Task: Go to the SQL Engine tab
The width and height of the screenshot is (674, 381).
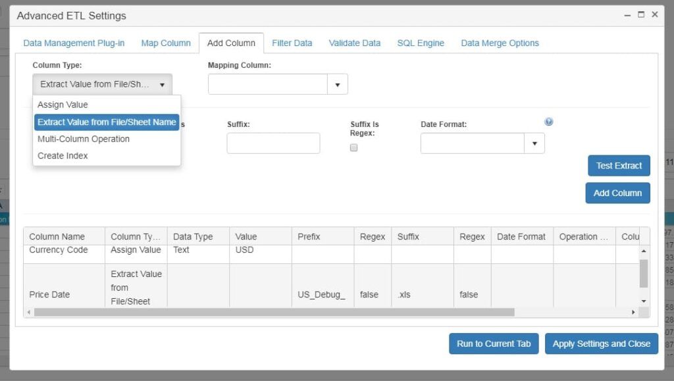Action: (x=421, y=43)
